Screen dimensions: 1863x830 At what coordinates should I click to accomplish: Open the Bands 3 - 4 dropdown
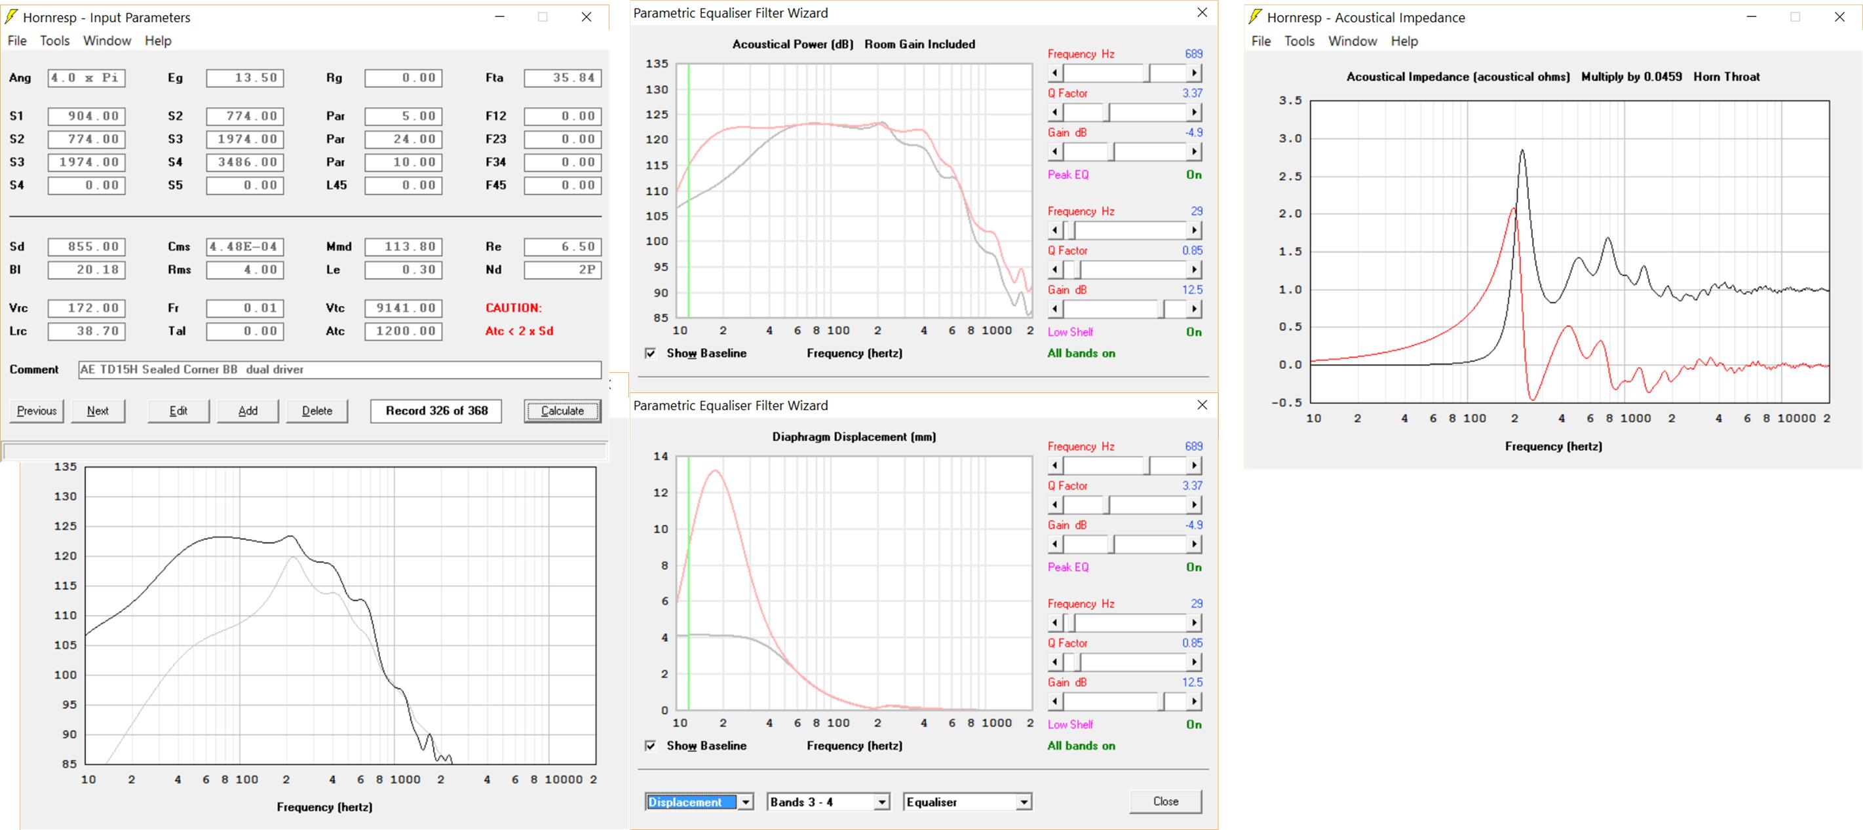tap(881, 802)
